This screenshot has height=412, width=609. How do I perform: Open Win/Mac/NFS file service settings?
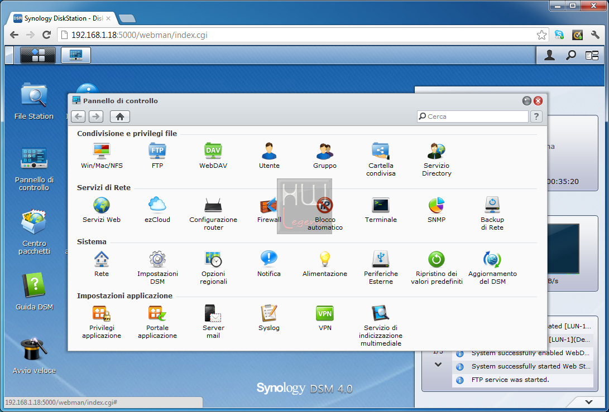(x=102, y=155)
